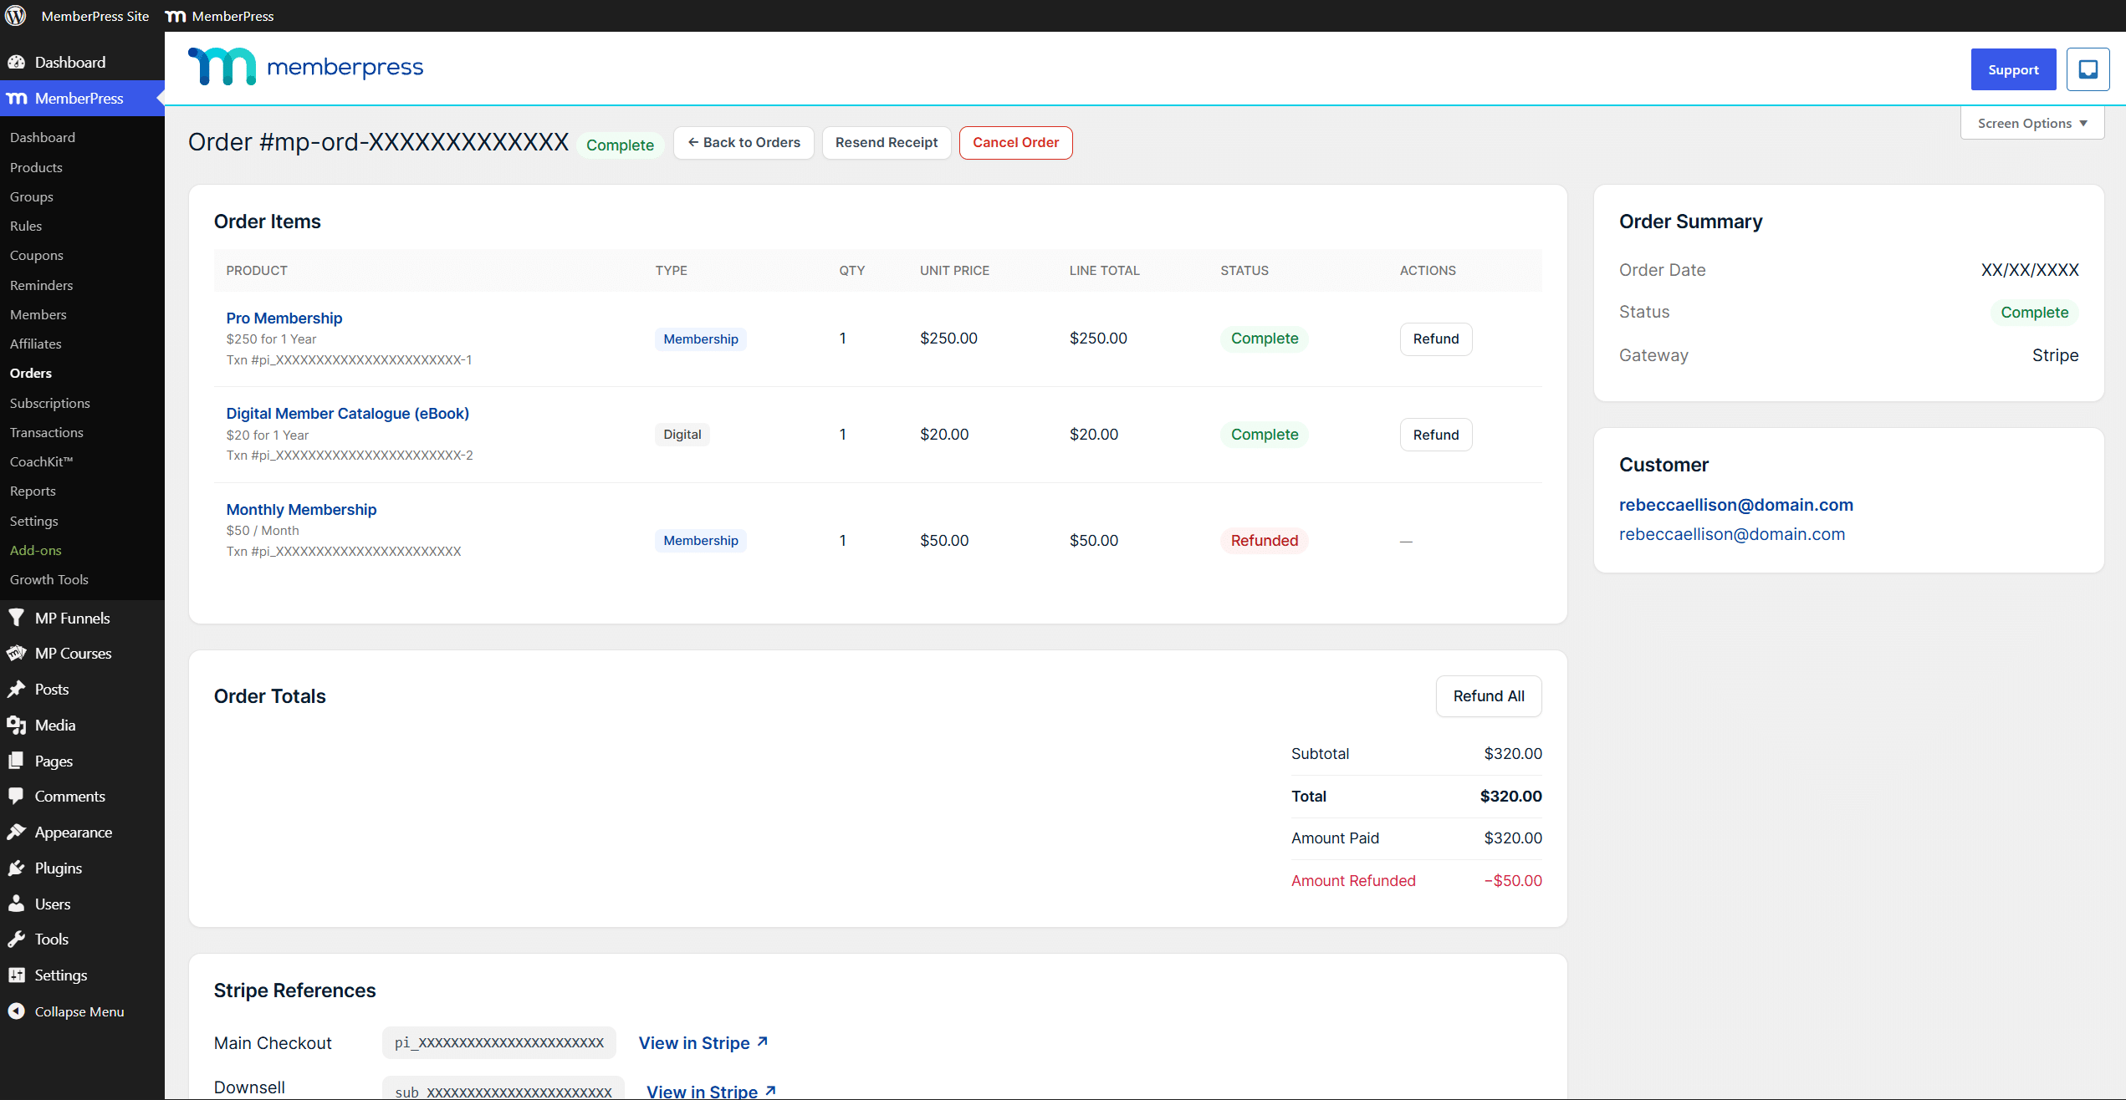The image size is (2126, 1100).
Task: Click the Comments bubble icon
Action: pyautogui.click(x=17, y=796)
